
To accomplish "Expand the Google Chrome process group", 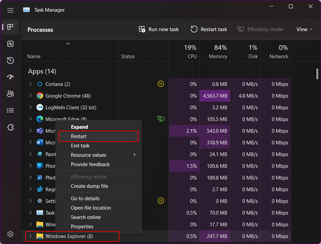I will tap(30, 96).
